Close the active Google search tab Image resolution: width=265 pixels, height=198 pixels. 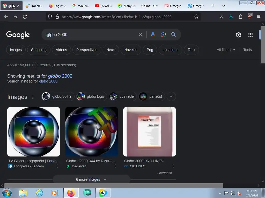click(18, 6)
